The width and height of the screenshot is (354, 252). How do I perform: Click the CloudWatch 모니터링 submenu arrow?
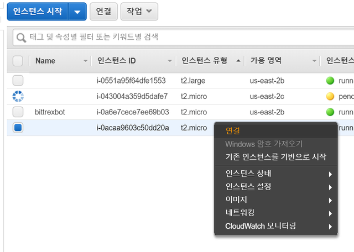click(x=330, y=227)
